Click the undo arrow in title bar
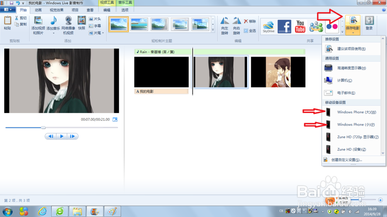The width and height of the screenshot is (387, 217). point(18,3)
